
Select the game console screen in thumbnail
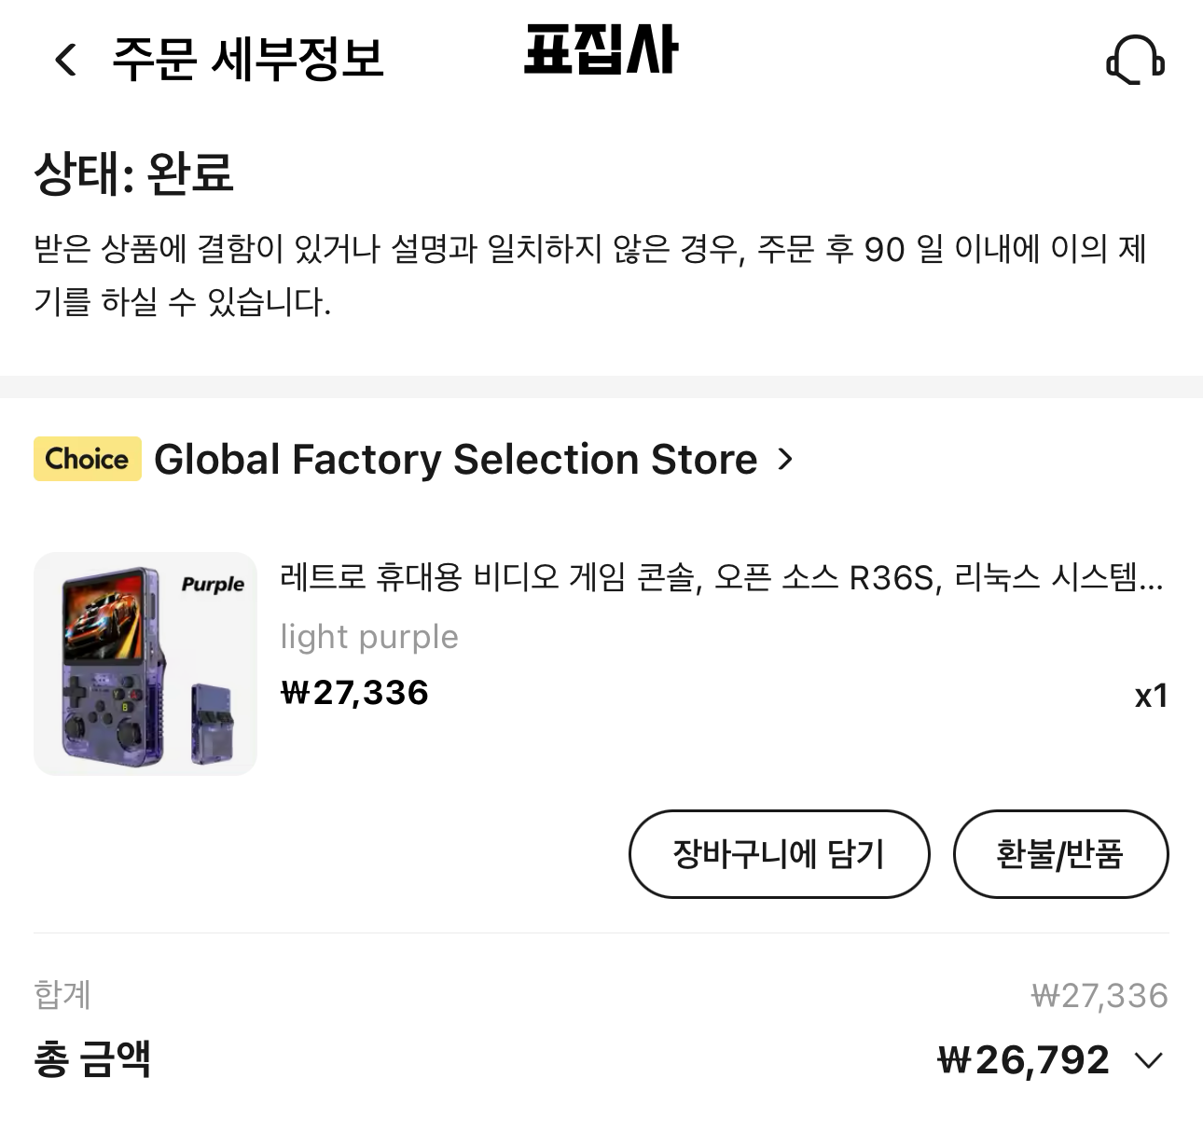point(104,617)
